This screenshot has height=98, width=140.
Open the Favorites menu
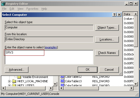[32, 9]
